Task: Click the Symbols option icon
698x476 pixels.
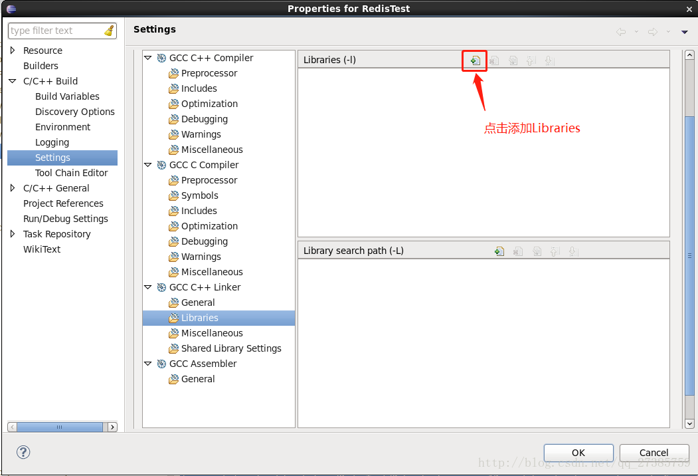Action: coord(173,195)
